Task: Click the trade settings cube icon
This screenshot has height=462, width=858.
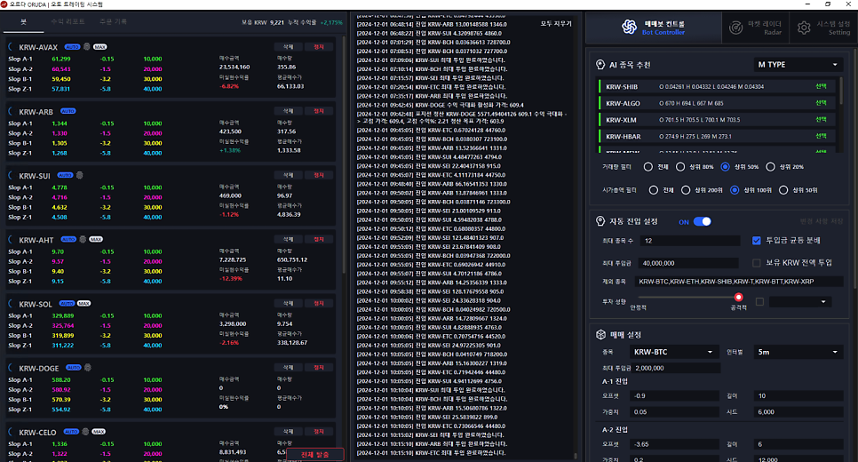Action: tap(600, 334)
